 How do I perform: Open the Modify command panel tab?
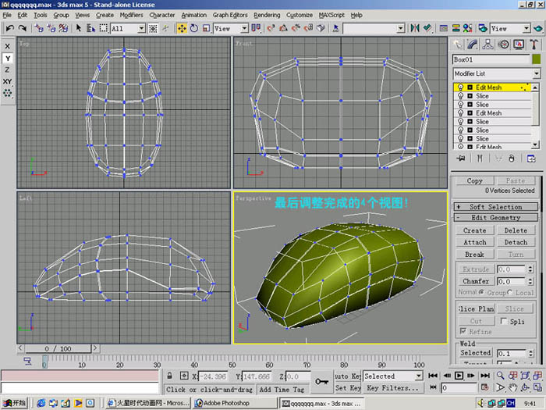(472, 45)
